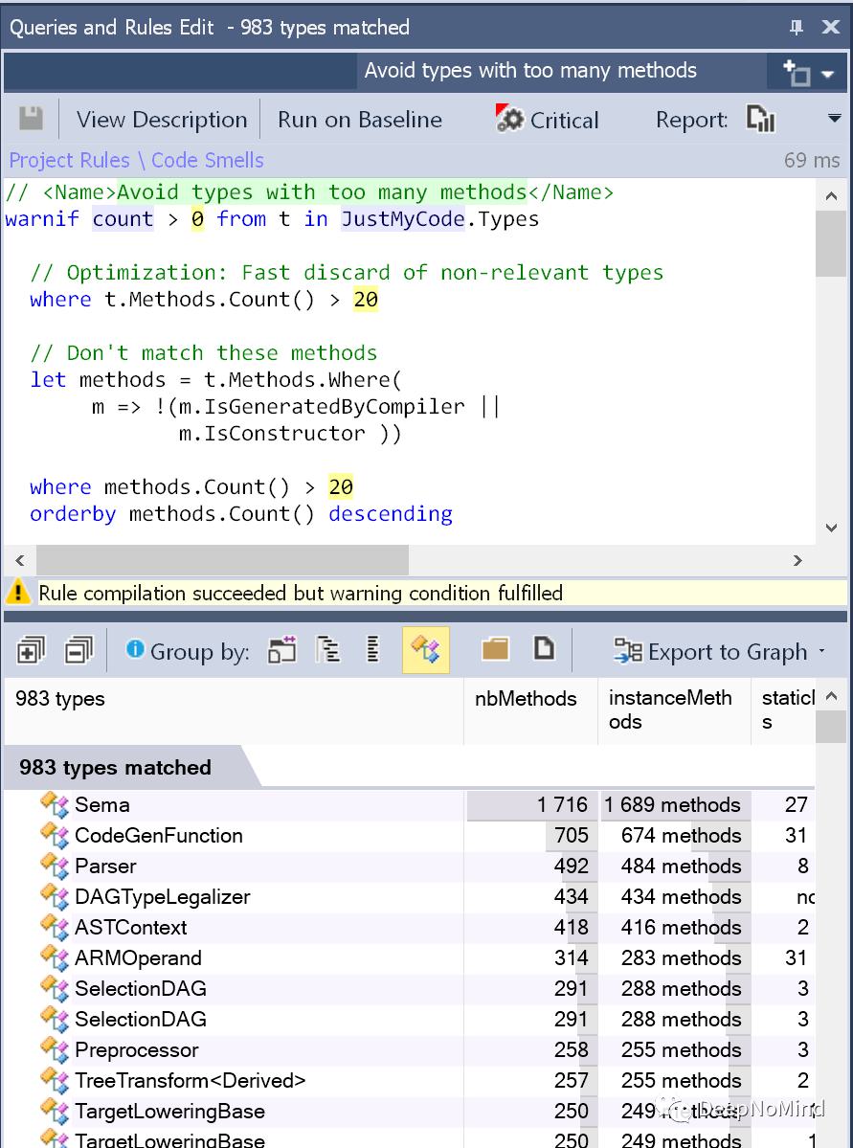
Task: Open the overflow arrow after the Report icon
Action: (x=834, y=119)
